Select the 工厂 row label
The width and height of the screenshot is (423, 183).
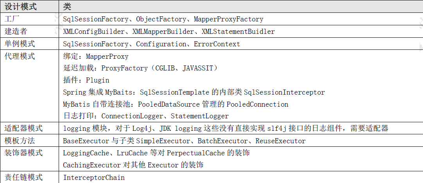coord(13,19)
